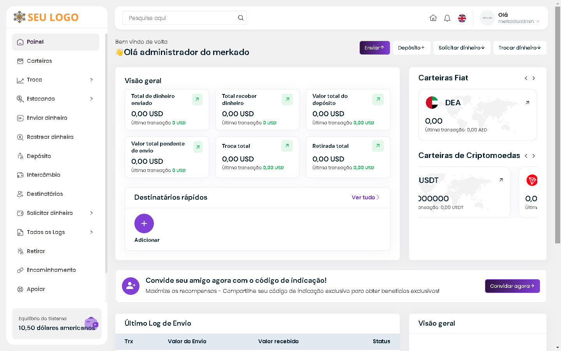This screenshot has width=561, height=351.
Task: Focus the Pesquise aqui search field
Action: pyautogui.click(x=179, y=18)
